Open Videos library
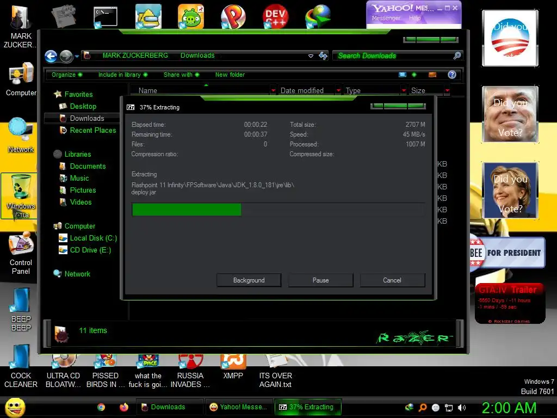 click(81, 202)
